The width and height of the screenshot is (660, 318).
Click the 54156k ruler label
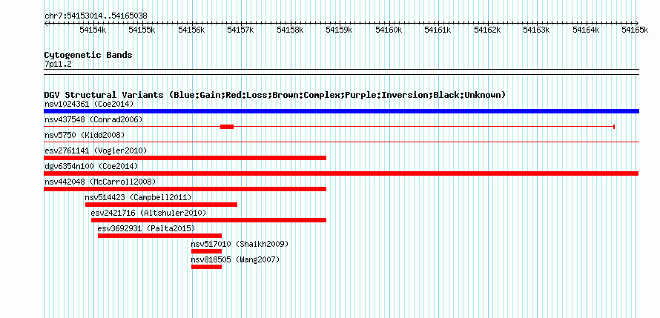pos(191,30)
